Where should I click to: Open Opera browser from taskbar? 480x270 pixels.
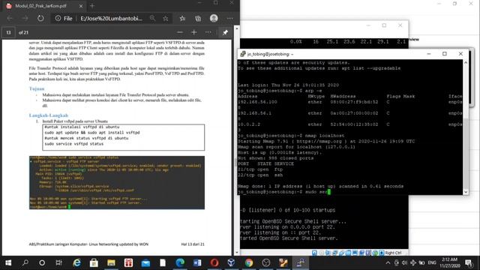pyautogui.click(x=214, y=262)
